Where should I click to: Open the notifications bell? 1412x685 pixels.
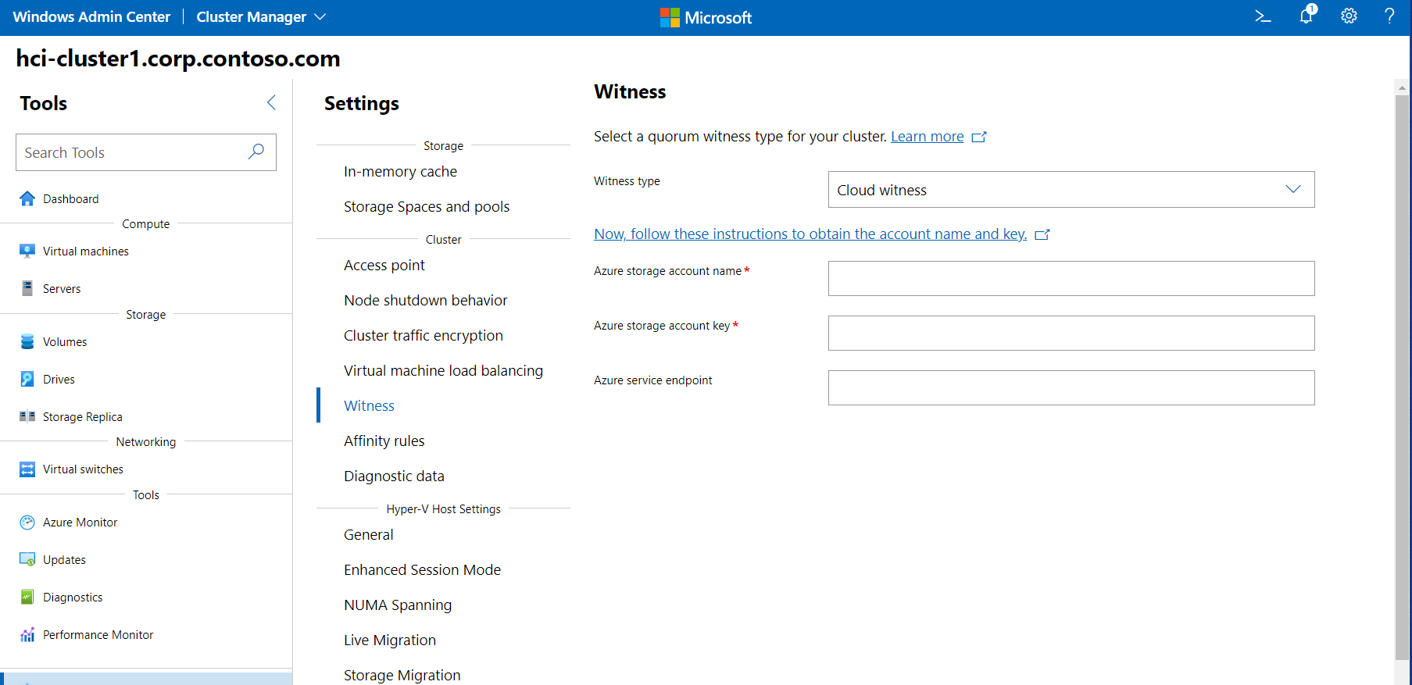[x=1306, y=16]
